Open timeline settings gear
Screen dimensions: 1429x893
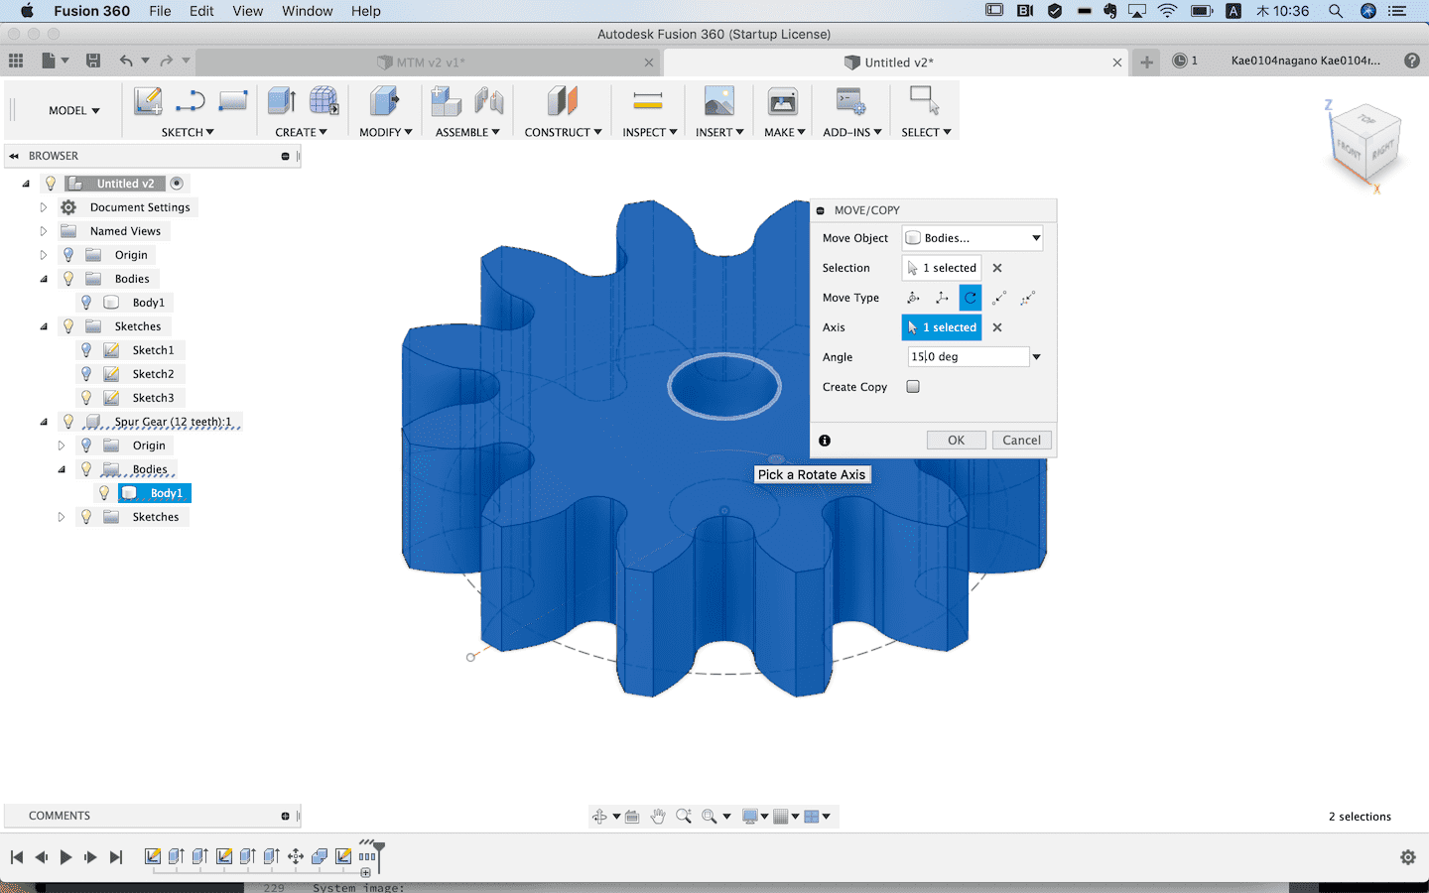[1408, 857]
